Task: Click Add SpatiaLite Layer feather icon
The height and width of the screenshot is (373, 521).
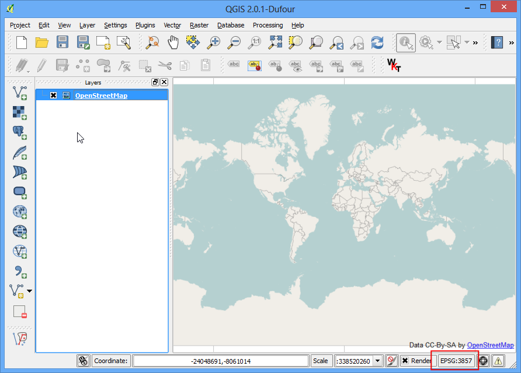Action: point(20,153)
